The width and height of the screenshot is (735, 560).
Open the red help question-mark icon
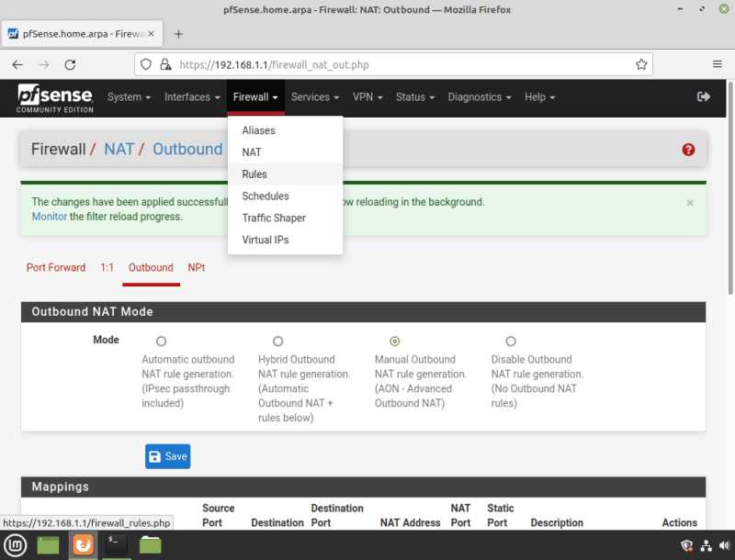click(688, 150)
